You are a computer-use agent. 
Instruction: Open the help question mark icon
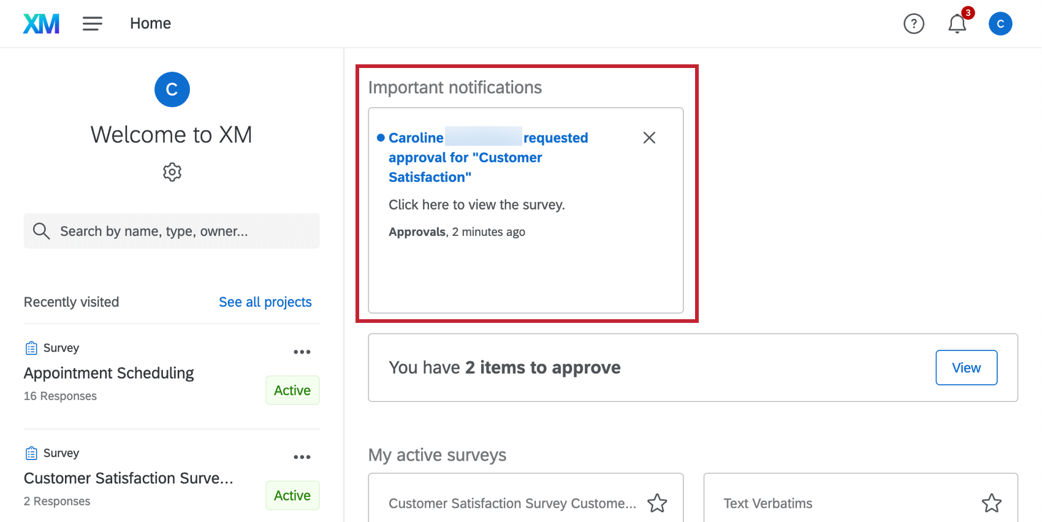(x=913, y=24)
